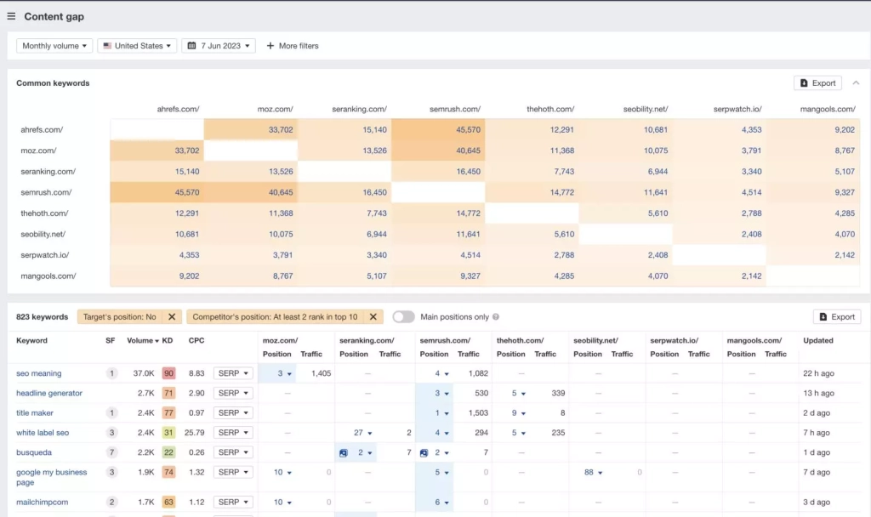This screenshot has height=517, width=871.
Task: Click SF badge 3 for white label seo
Action: [111, 433]
